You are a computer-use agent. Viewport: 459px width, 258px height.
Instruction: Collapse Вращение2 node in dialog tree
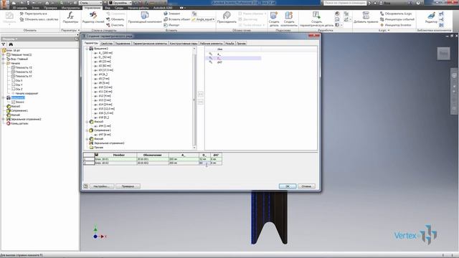coord(87,49)
